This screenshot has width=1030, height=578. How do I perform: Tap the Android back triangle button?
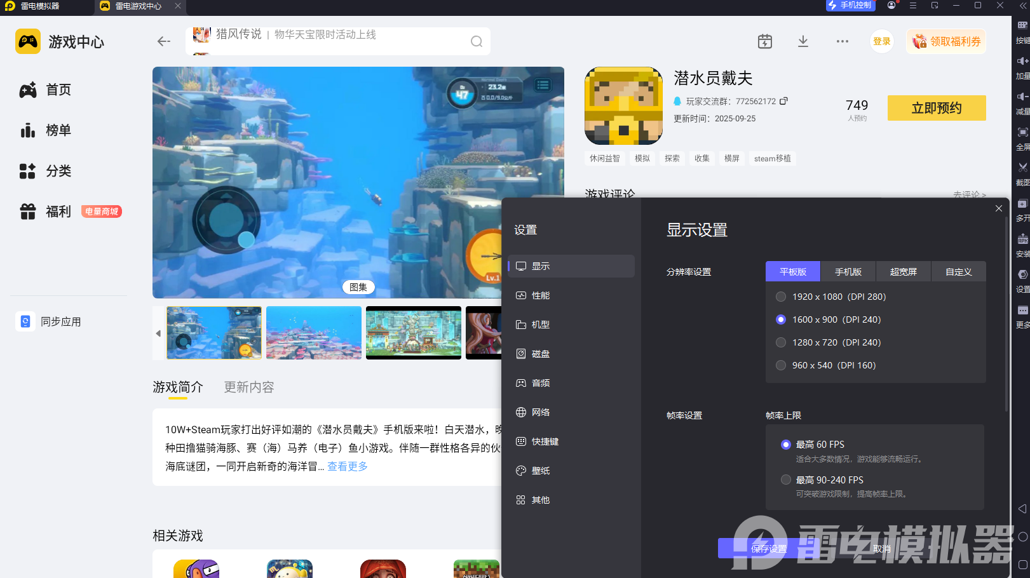(1022, 509)
